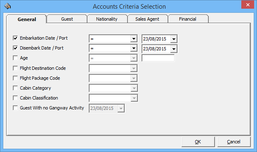This screenshot has height=152, width=257.
Task: Expand the Age operator dropdown
Action: [x=134, y=58]
